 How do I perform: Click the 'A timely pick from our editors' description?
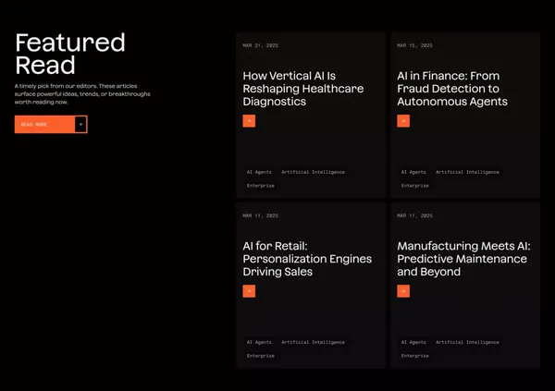82,93
